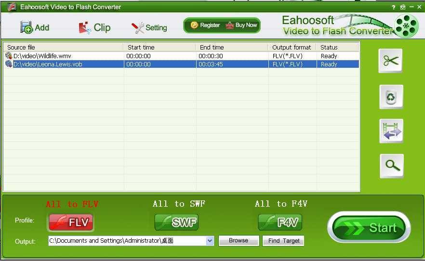Sort by Output format column header
The image size is (425, 261).
[292, 47]
